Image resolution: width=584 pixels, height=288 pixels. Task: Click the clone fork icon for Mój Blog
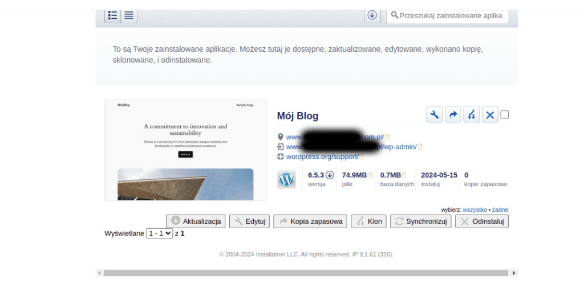(x=471, y=114)
